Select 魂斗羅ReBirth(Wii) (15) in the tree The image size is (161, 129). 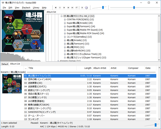click(78, 51)
